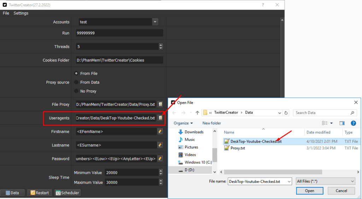Edit the Password template with pencil icon
Screen dimensions: 362x199
pos(160,159)
